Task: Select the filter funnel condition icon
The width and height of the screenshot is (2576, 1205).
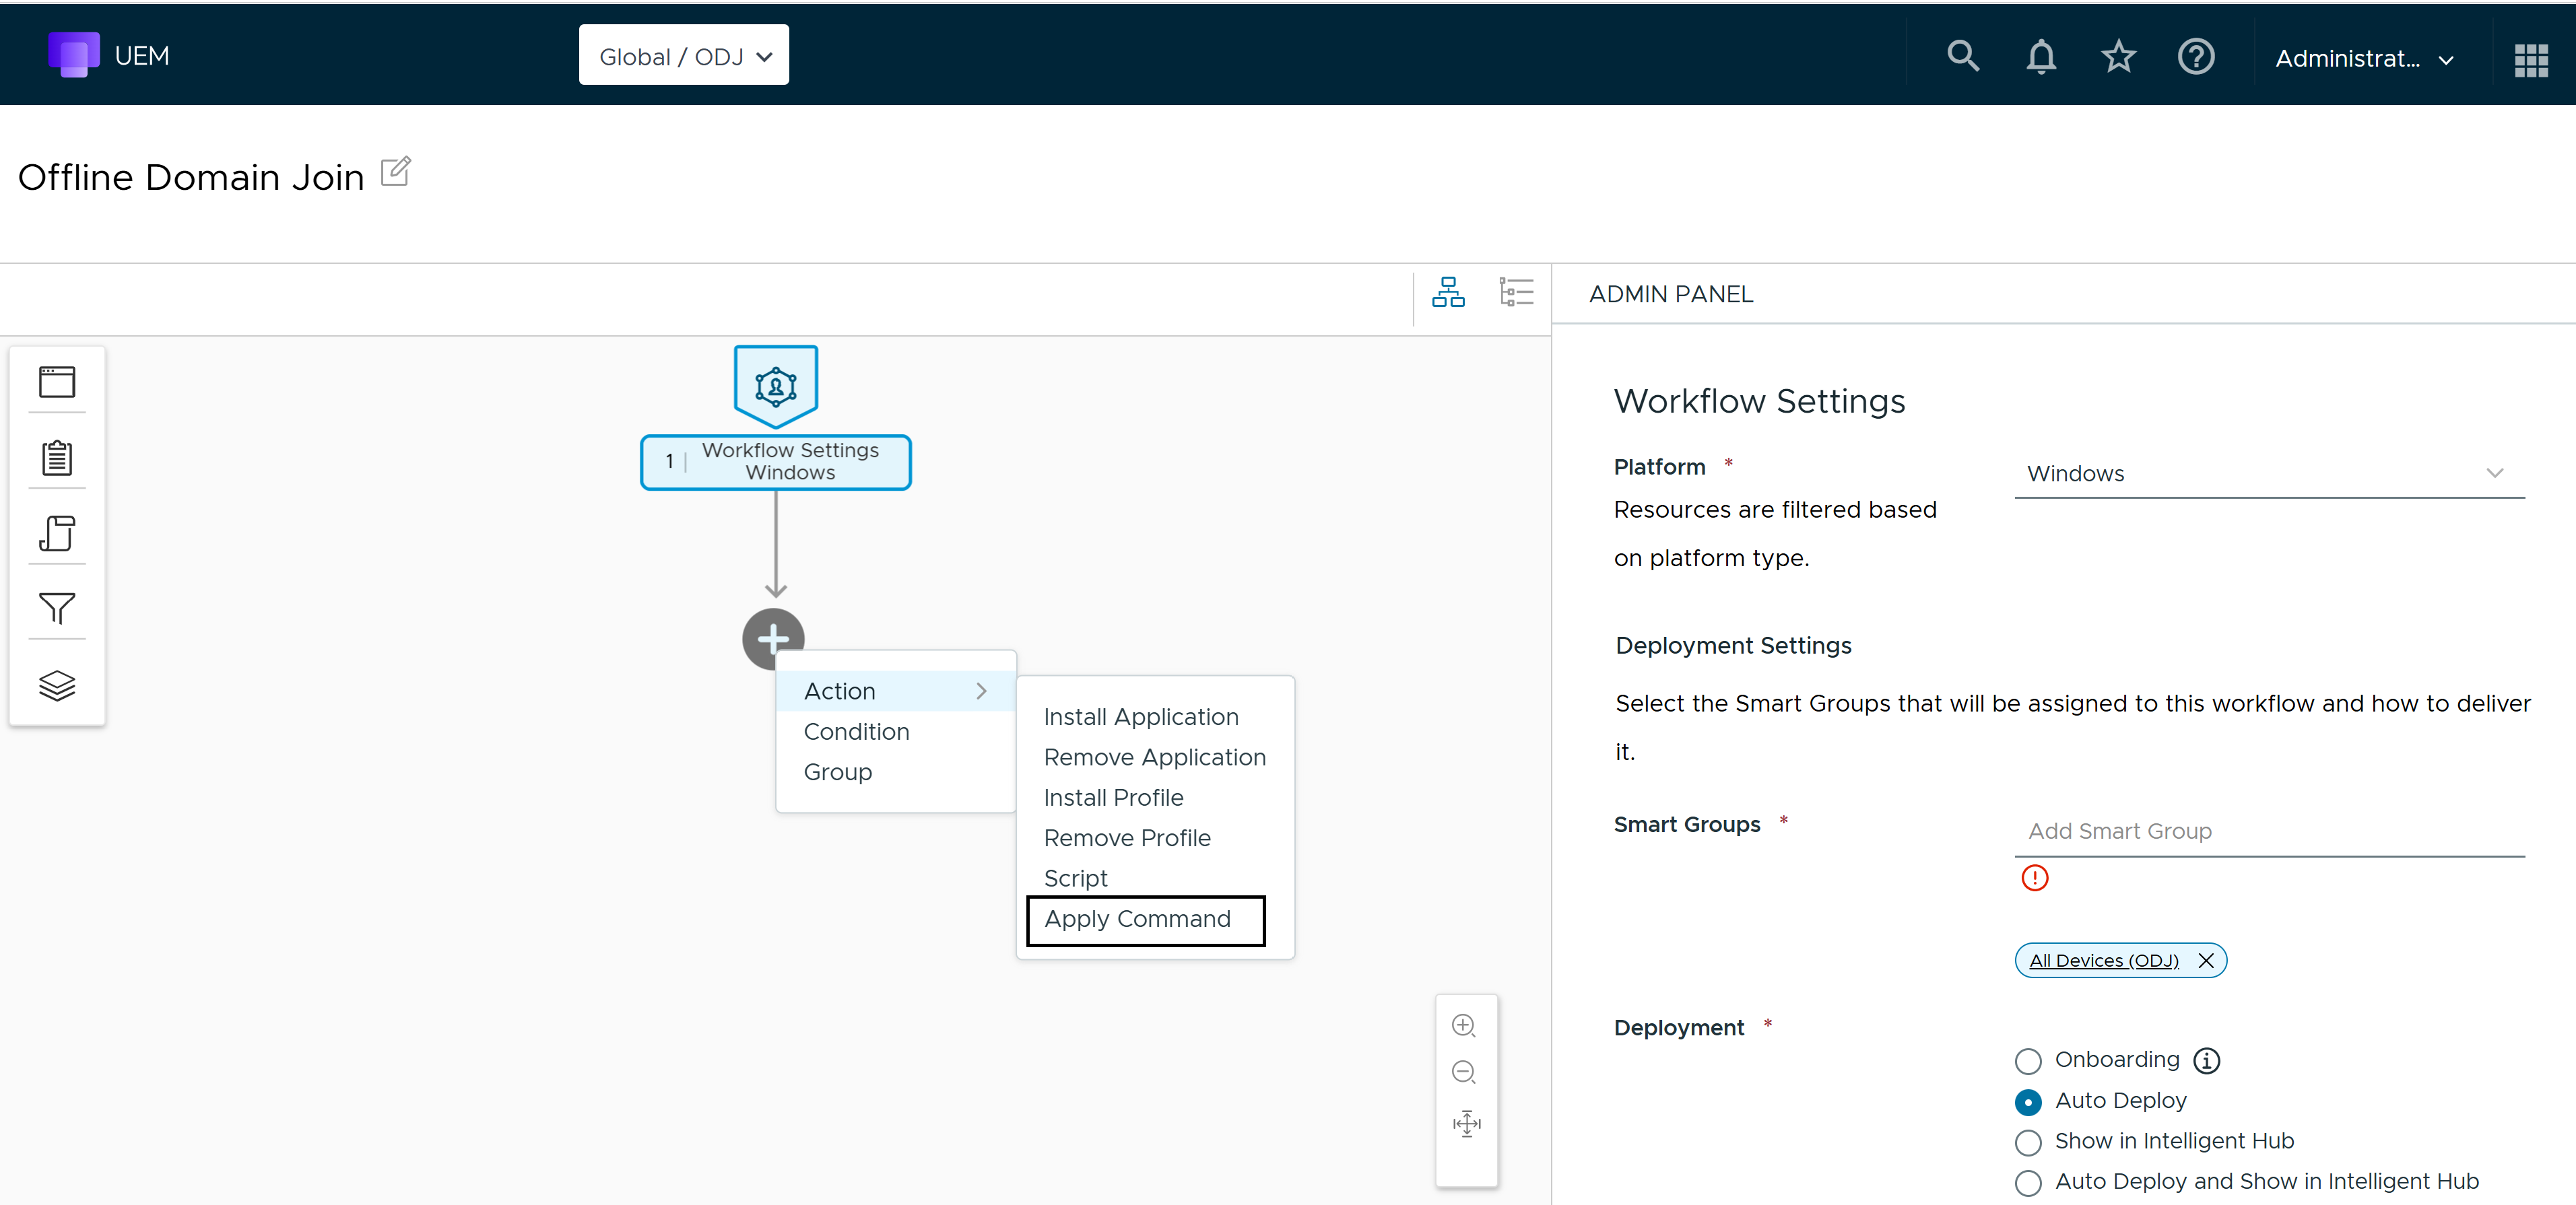Action: tap(57, 607)
